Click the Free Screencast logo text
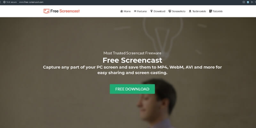The width and height of the screenshot is (256, 128). point(65,11)
